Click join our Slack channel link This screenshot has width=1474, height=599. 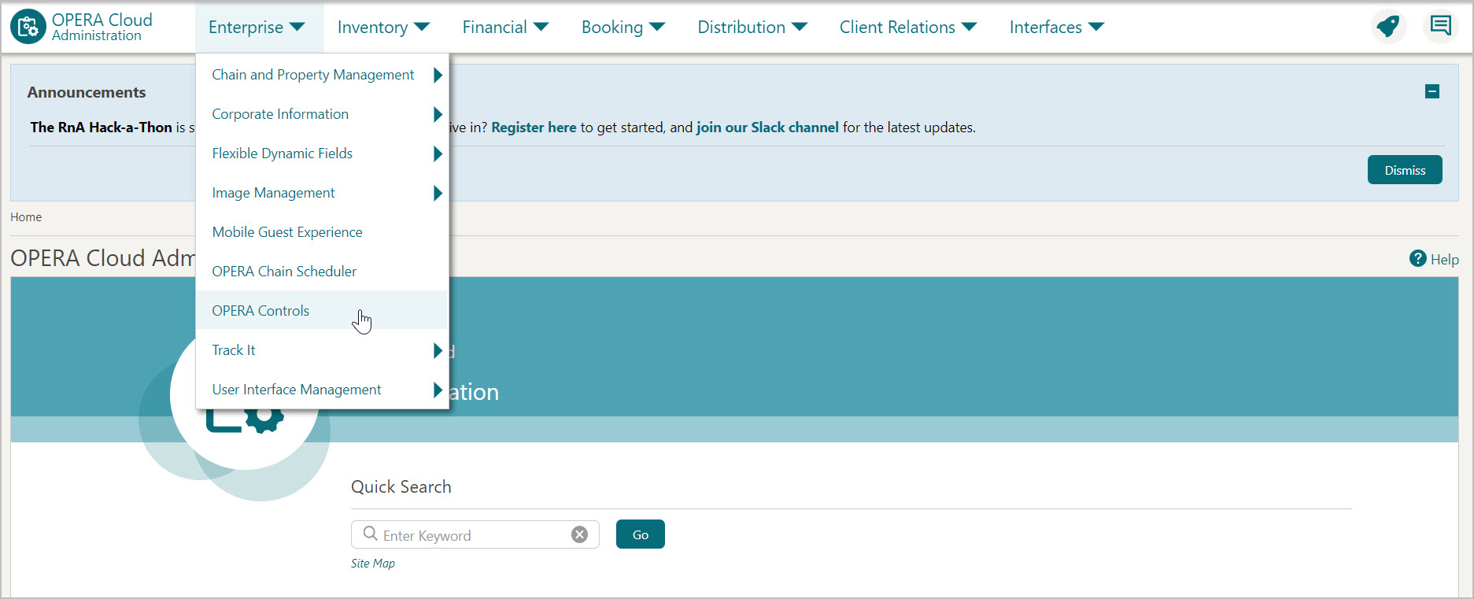(x=767, y=128)
